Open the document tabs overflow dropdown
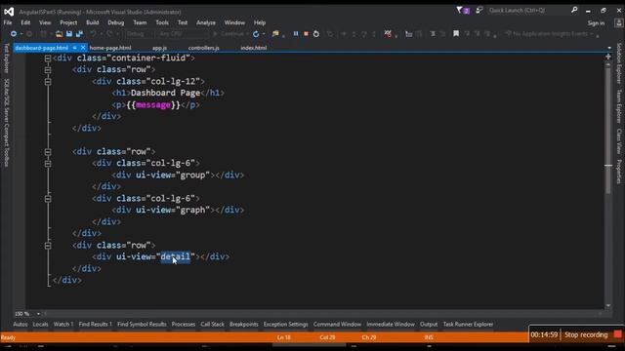 coord(609,48)
